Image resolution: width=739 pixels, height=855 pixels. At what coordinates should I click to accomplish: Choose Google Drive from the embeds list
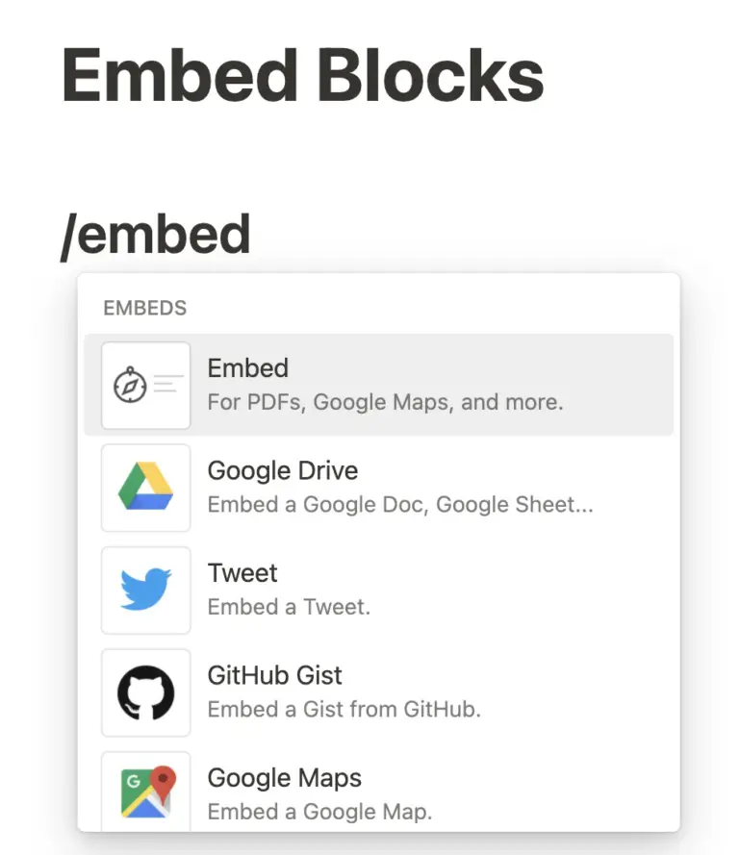(x=282, y=471)
